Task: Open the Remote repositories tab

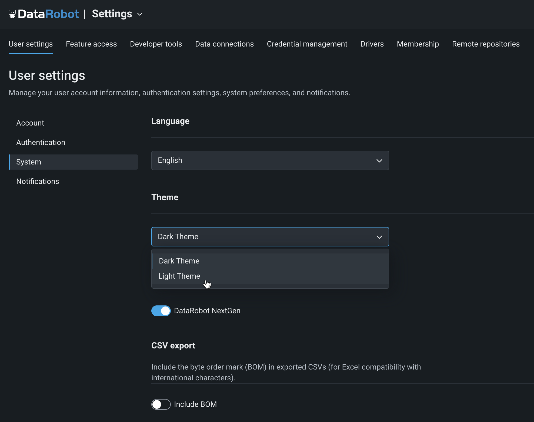Action: tap(486, 44)
